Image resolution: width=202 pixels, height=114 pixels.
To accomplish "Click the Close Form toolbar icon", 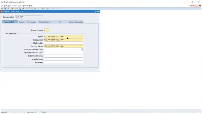I will coord(23,9).
